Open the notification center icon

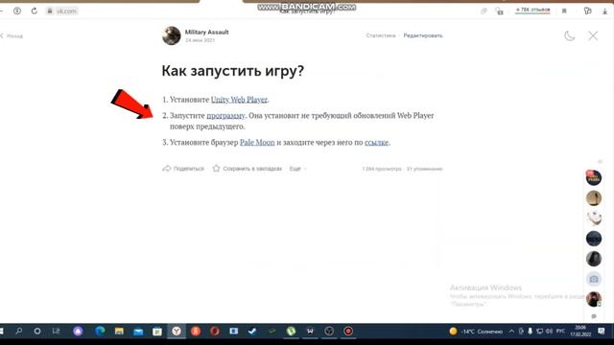pyautogui.click(x=602, y=332)
